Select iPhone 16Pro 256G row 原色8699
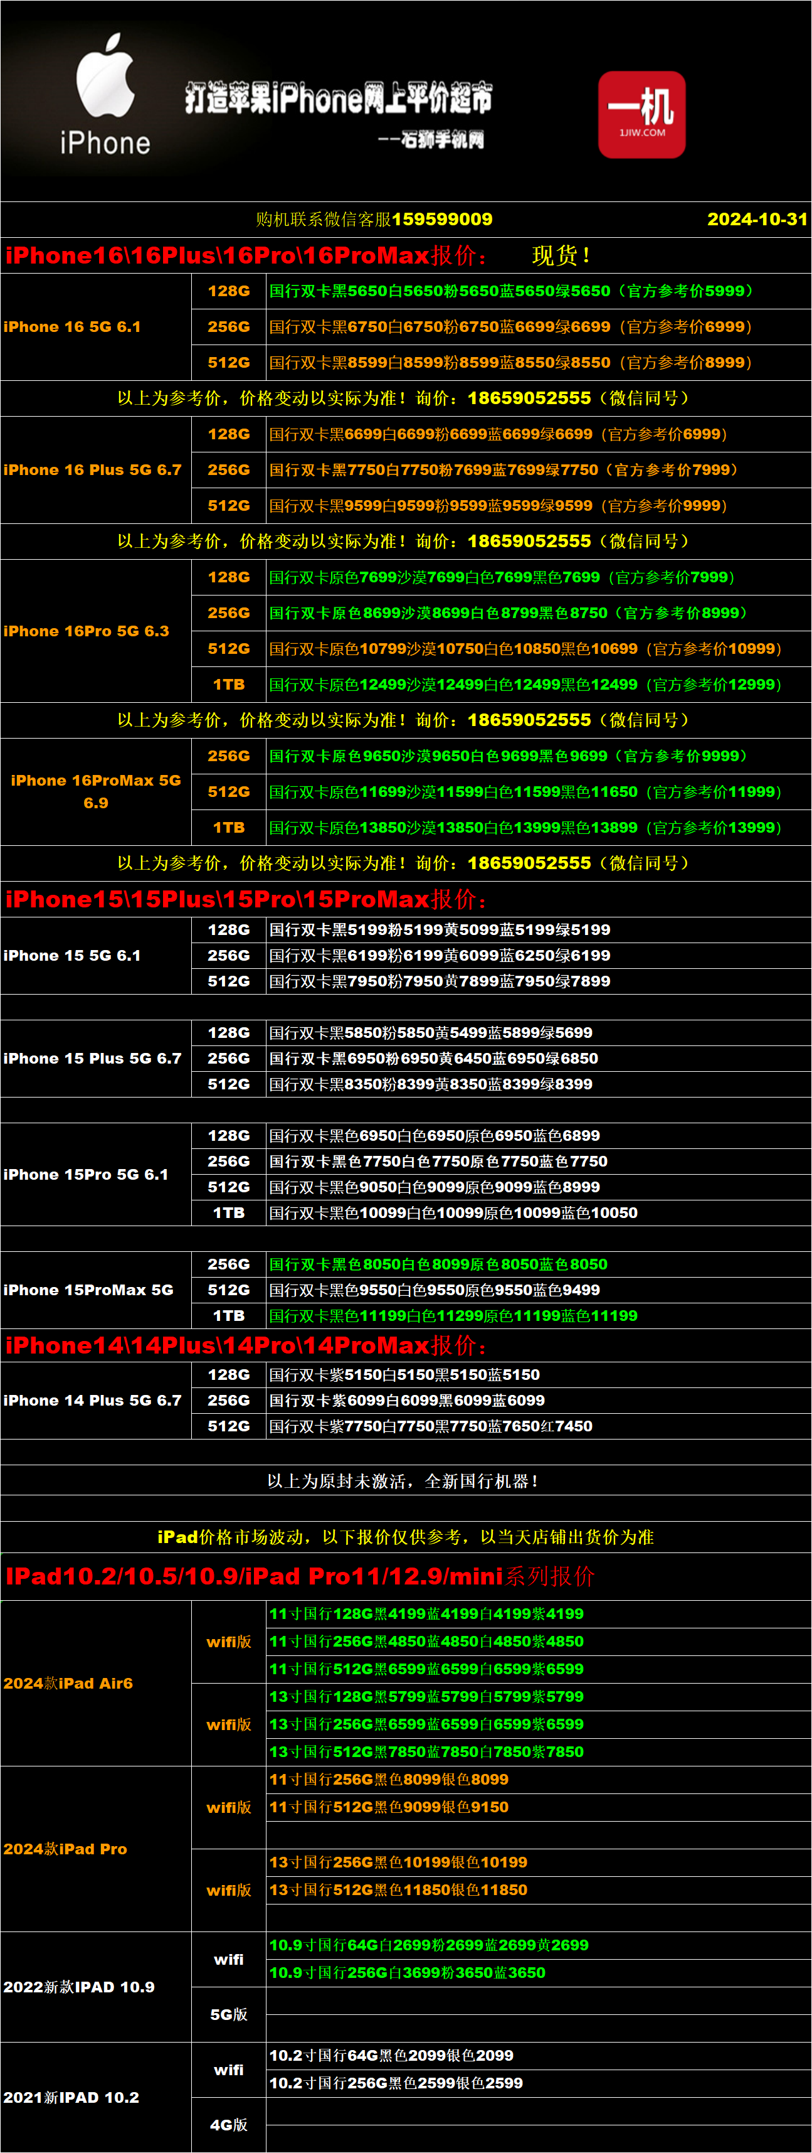This screenshot has width=812, height=2153. [539, 612]
